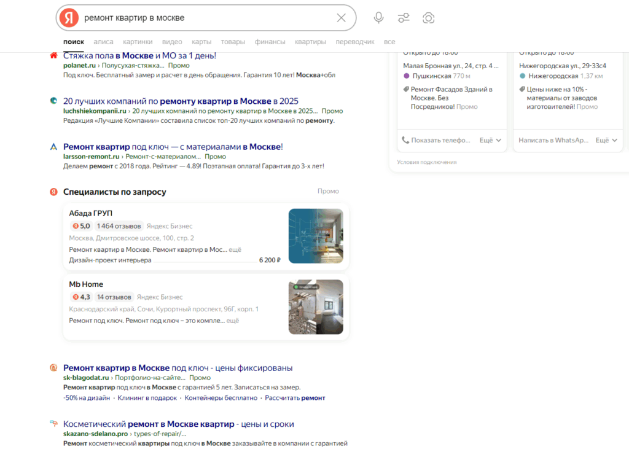Expand Ещё dropdown in Малая Бронная card
The height and width of the screenshot is (449, 629).
pos(490,140)
